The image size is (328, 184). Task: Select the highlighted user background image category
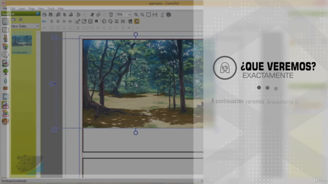(x=5, y=105)
